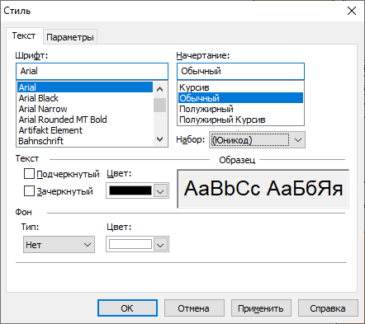This screenshot has width=365, height=324.
Task: Click the OK button
Action: tap(127, 308)
